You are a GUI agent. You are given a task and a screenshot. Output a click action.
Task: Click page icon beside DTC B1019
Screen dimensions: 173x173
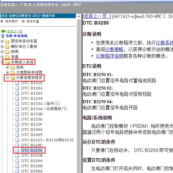pos(17,83)
